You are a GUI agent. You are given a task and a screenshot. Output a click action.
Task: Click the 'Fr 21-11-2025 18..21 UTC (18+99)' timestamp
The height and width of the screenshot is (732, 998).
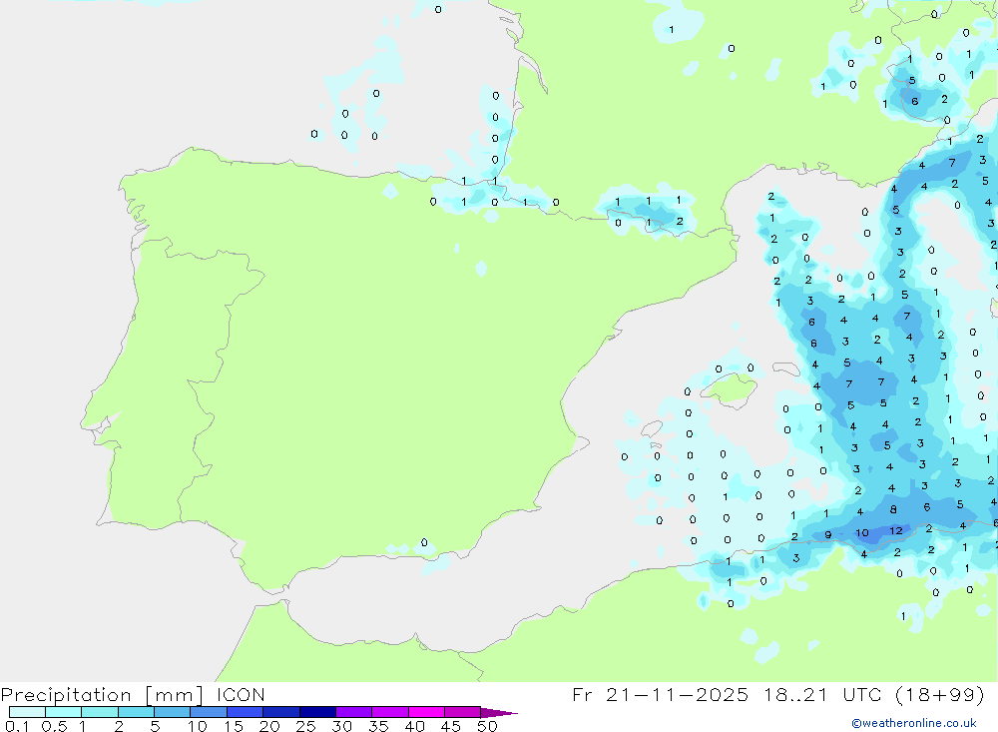tap(778, 695)
